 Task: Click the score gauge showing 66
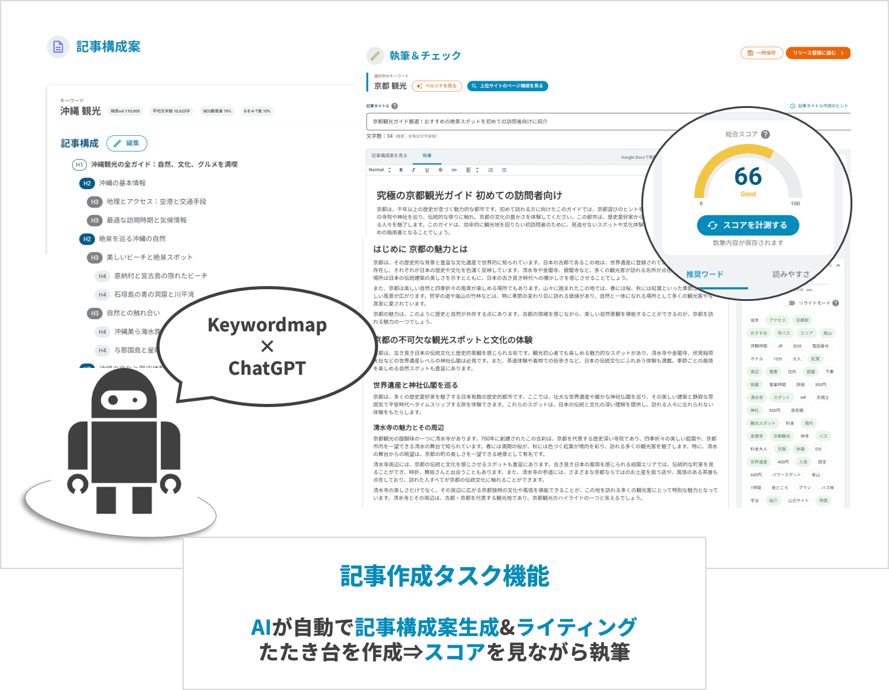(748, 177)
